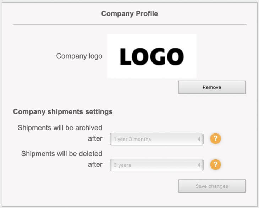Click the Company Profile heading
The height and width of the screenshot is (208, 259).
pyautogui.click(x=129, y=14)
